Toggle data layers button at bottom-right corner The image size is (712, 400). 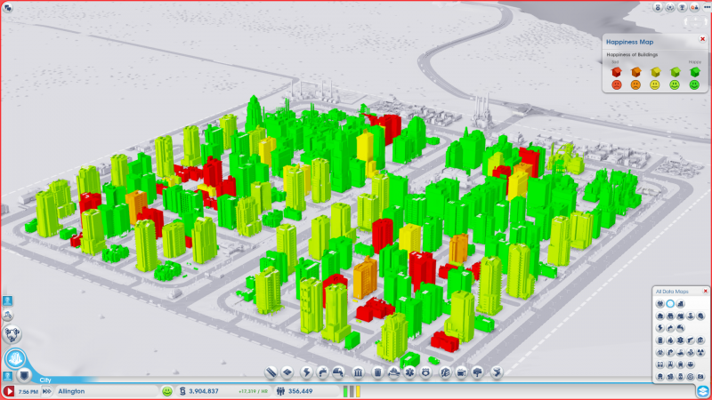pyautogui.click(x=703, y=391)
